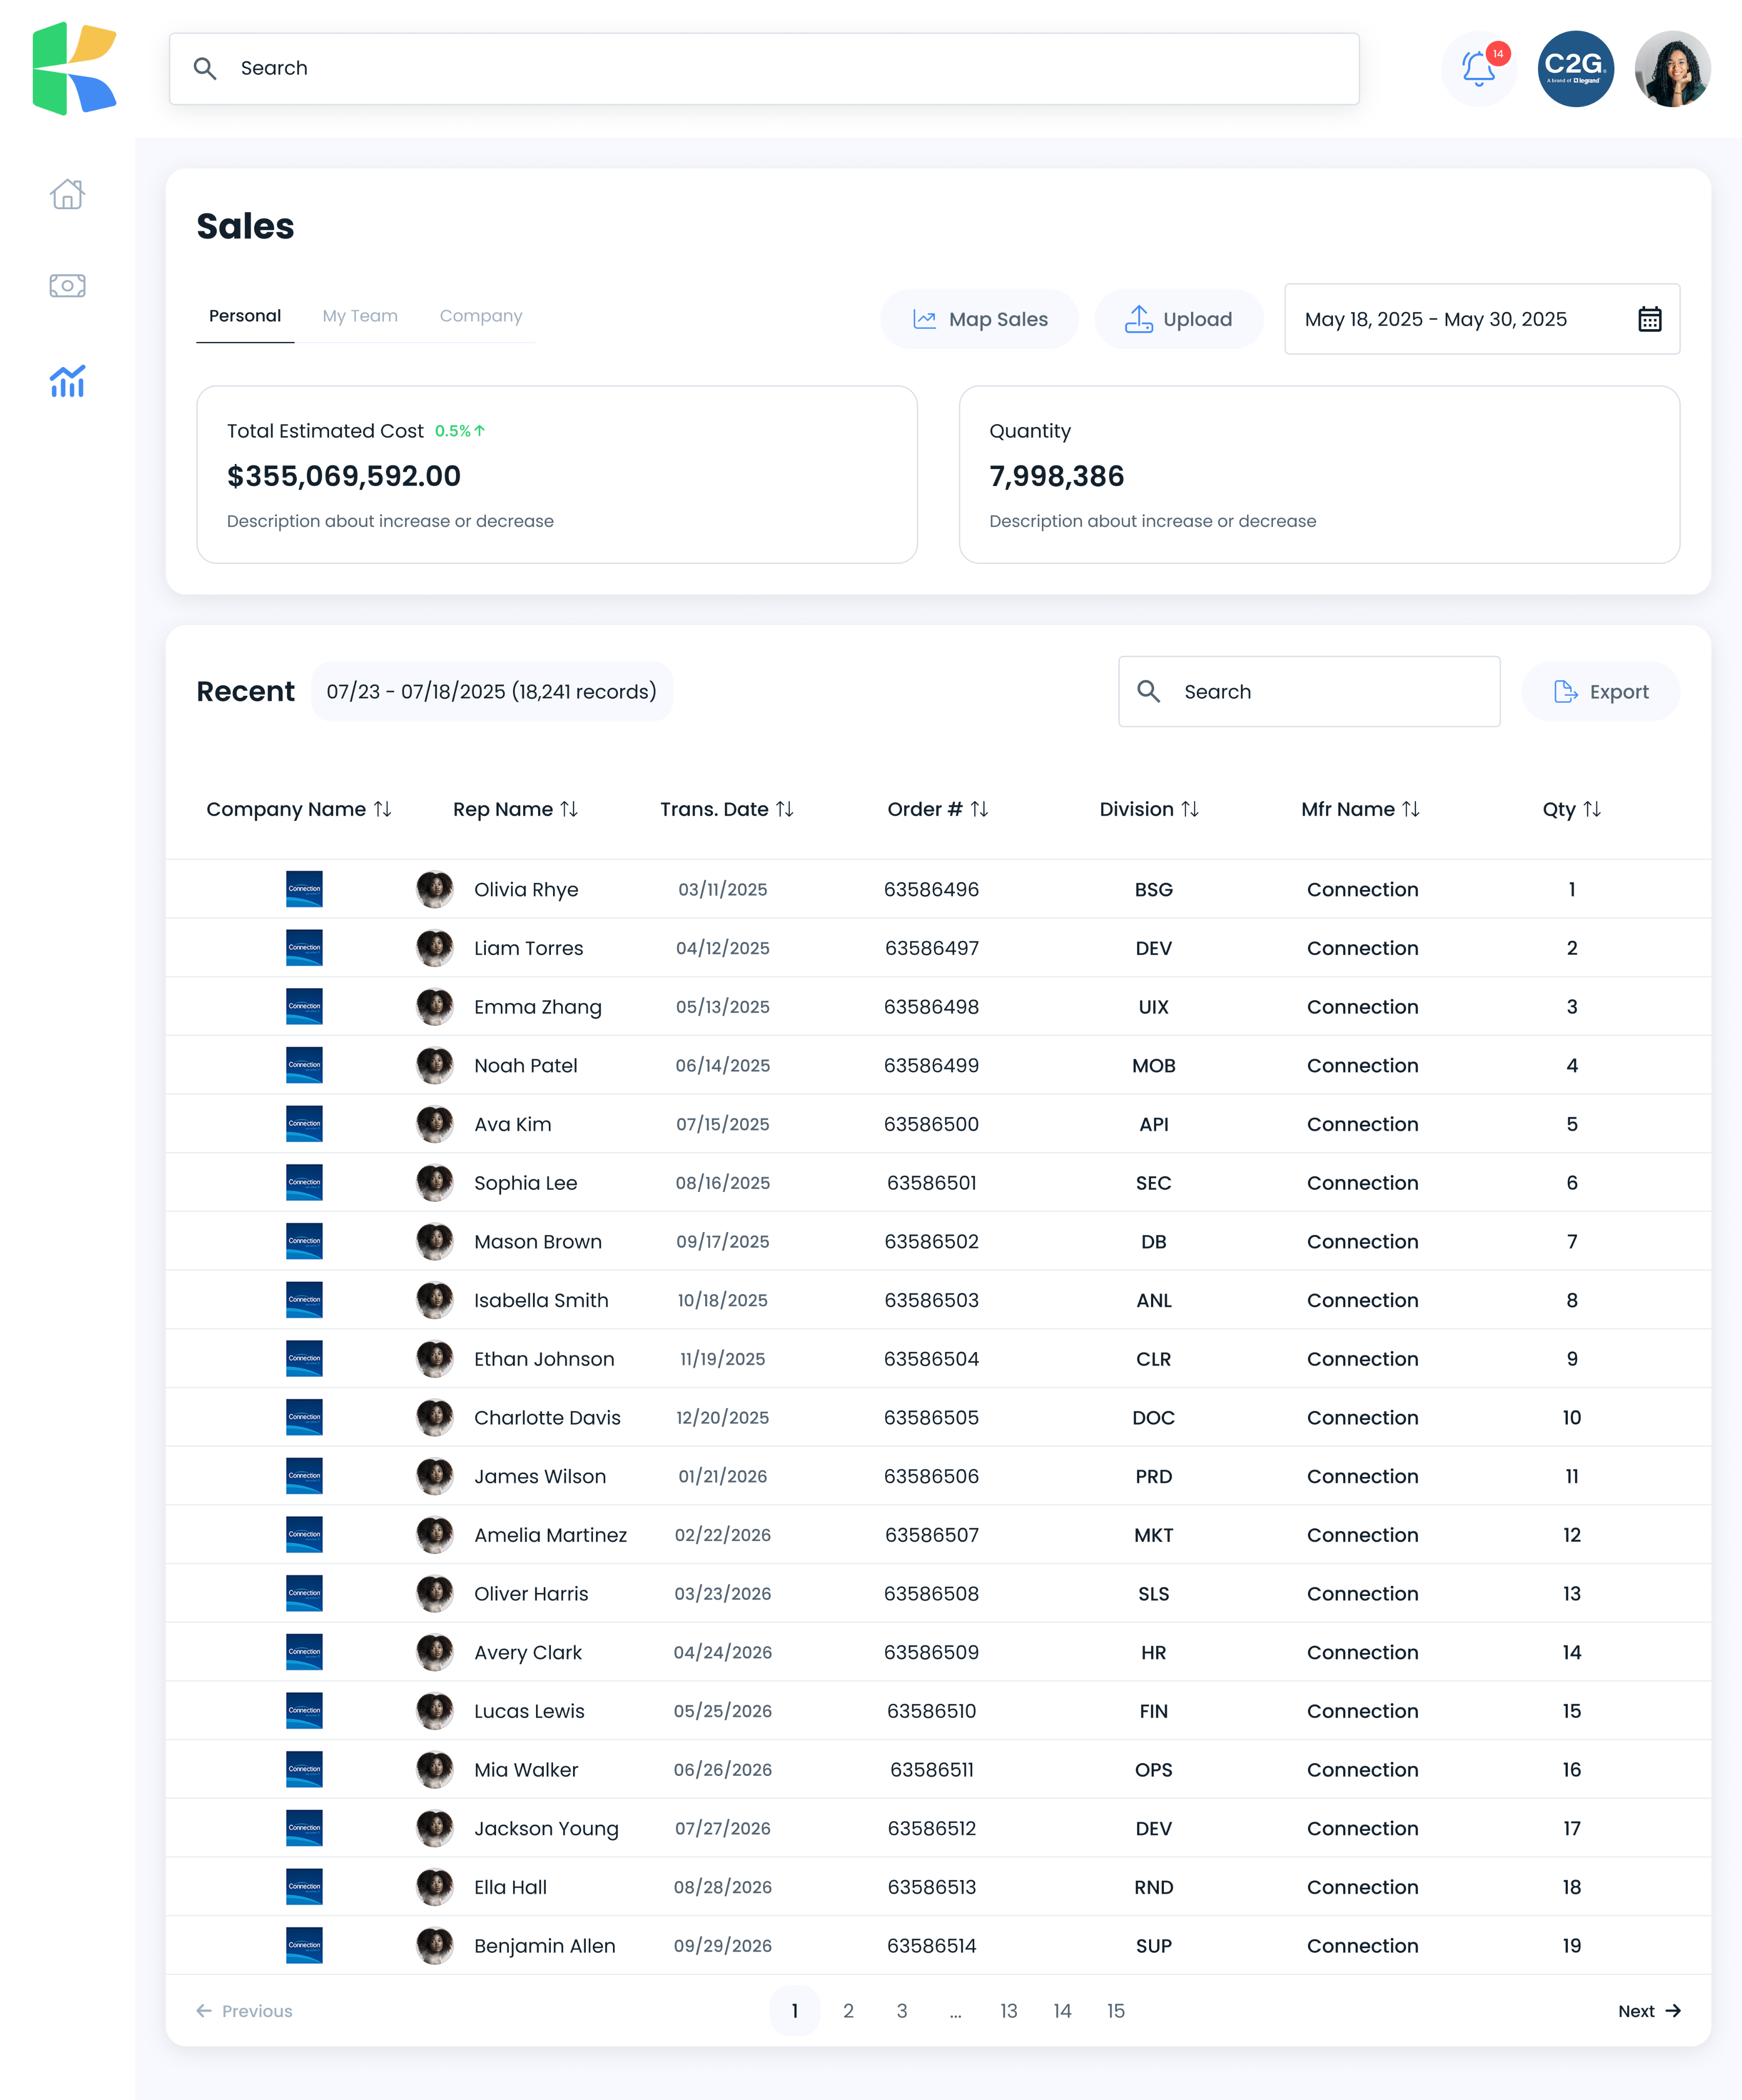
Task: Click Connection logo in Liam Torres row
Action: click(x=304, y=948)
